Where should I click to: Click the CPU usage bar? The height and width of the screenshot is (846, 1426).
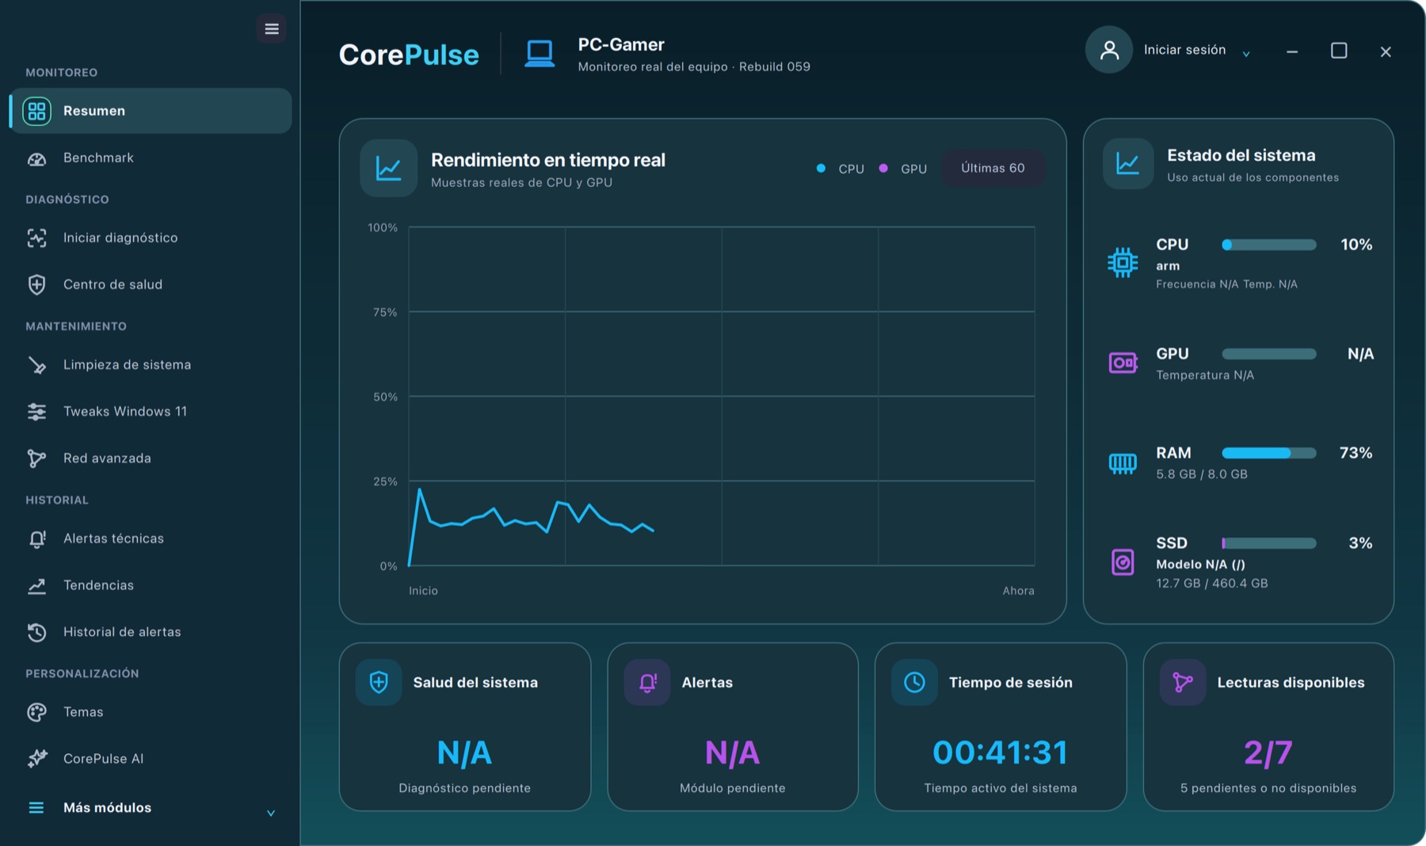pyautogui.click(x=1269, y=245)
